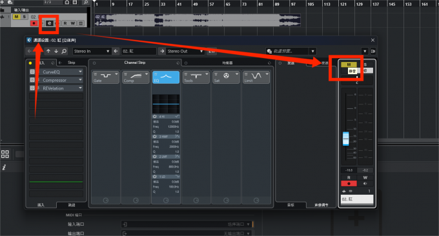
Task: Toggle record enable on channel fader strip
Action: click(349, 183)
